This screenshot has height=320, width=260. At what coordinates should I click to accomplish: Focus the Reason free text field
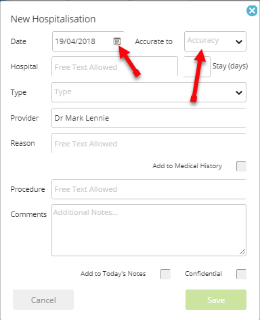(149, 143)
